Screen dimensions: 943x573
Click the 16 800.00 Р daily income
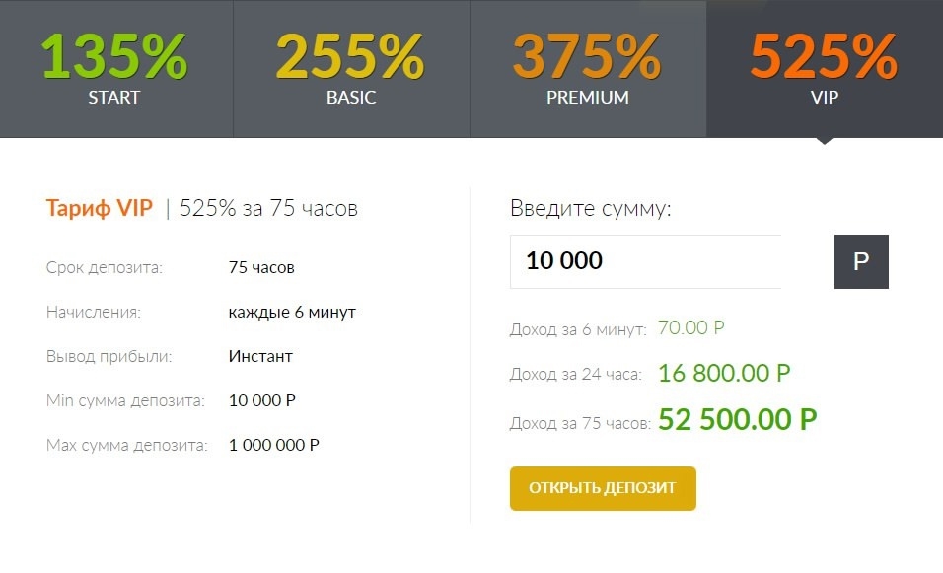[x=724, y=374]
